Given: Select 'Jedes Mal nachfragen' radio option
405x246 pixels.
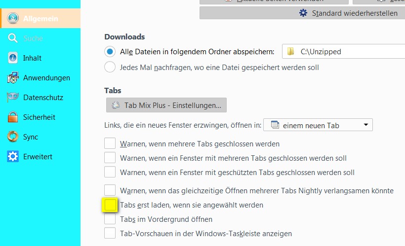Looking at the screenshot, I should [x=110, y=67].
